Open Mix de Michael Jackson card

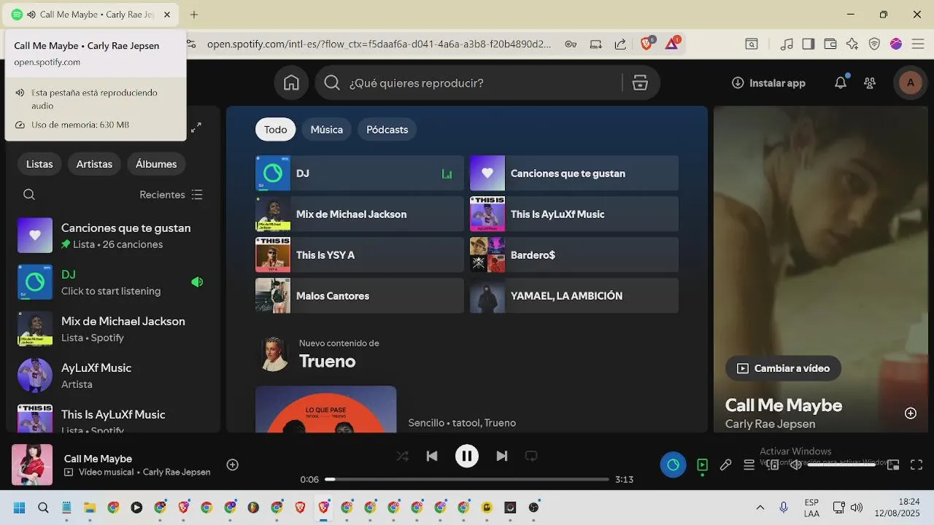point(360,214)
